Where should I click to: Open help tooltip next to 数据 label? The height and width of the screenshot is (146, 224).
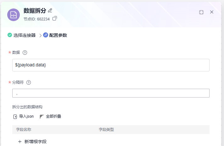point(25,53)
